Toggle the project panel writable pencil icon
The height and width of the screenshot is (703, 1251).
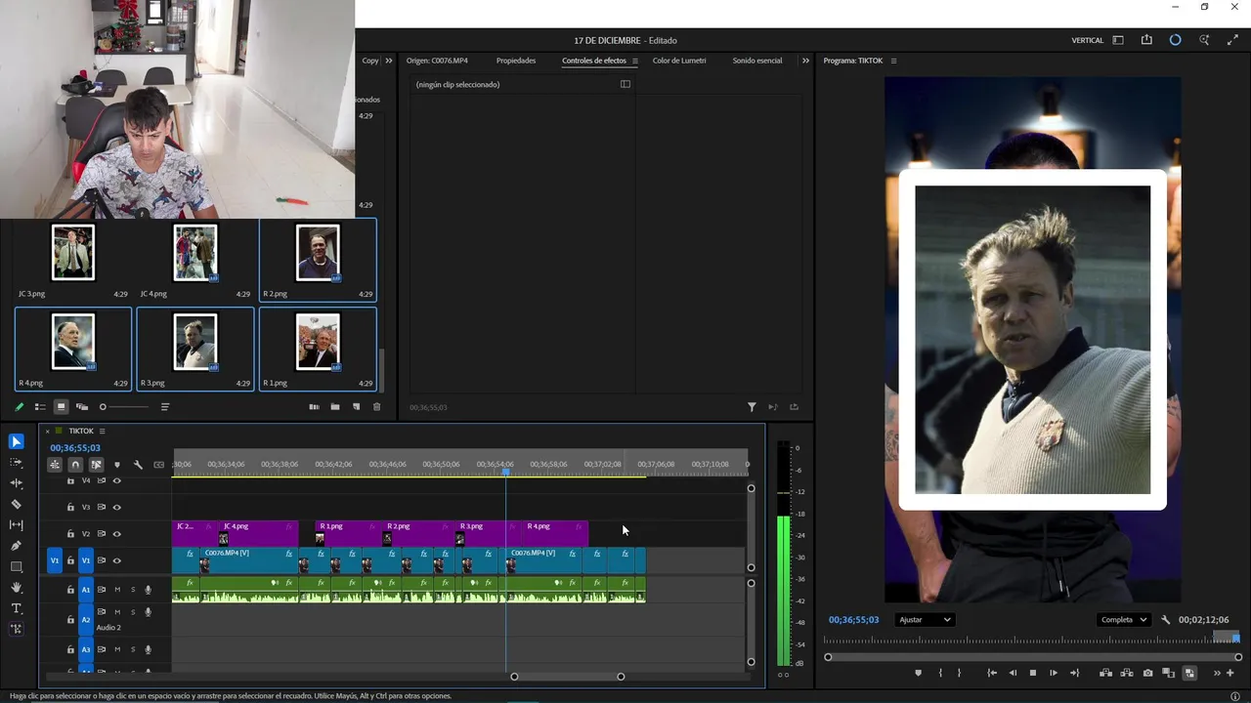point(19,407)
